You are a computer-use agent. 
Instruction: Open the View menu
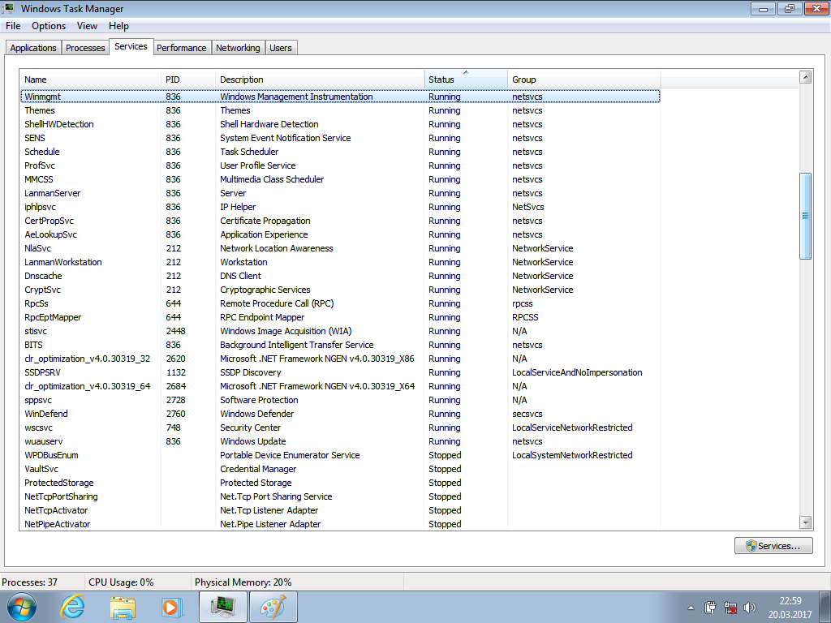87,26
